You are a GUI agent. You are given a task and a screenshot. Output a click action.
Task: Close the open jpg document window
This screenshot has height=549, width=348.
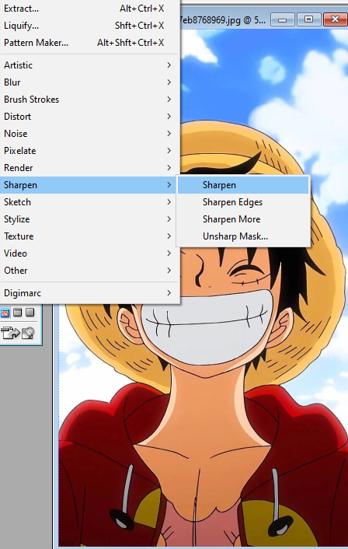point(335,19)
